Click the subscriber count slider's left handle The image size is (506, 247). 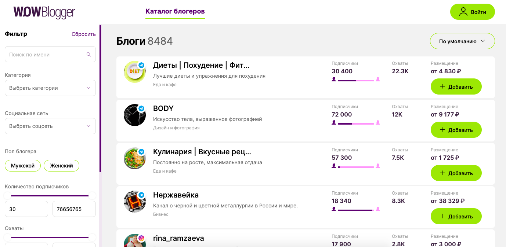7,196
